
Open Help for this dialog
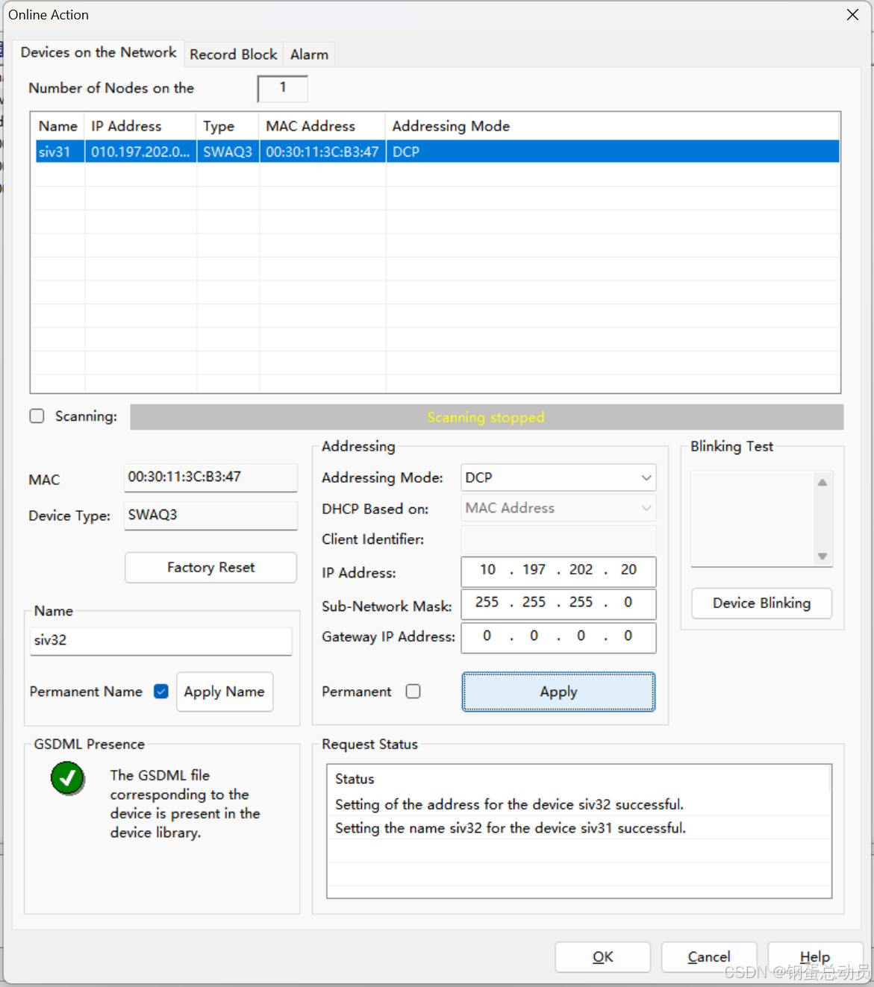tap(815, 957)
